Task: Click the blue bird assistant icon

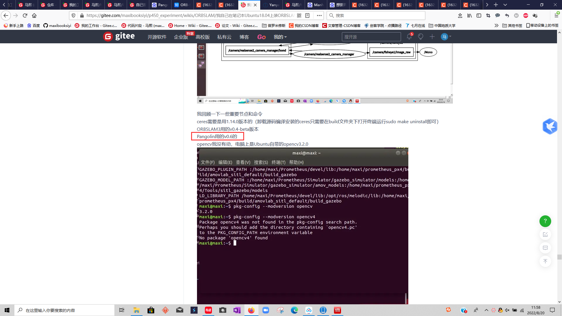Action: (550, 126)
